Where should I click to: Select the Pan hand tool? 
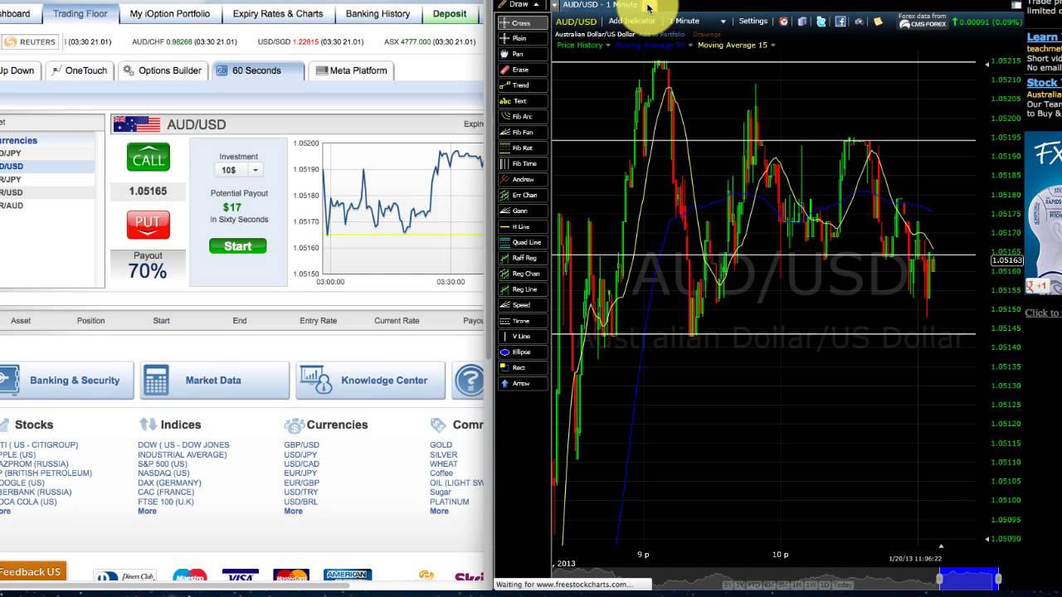click(x=522, y=54)
